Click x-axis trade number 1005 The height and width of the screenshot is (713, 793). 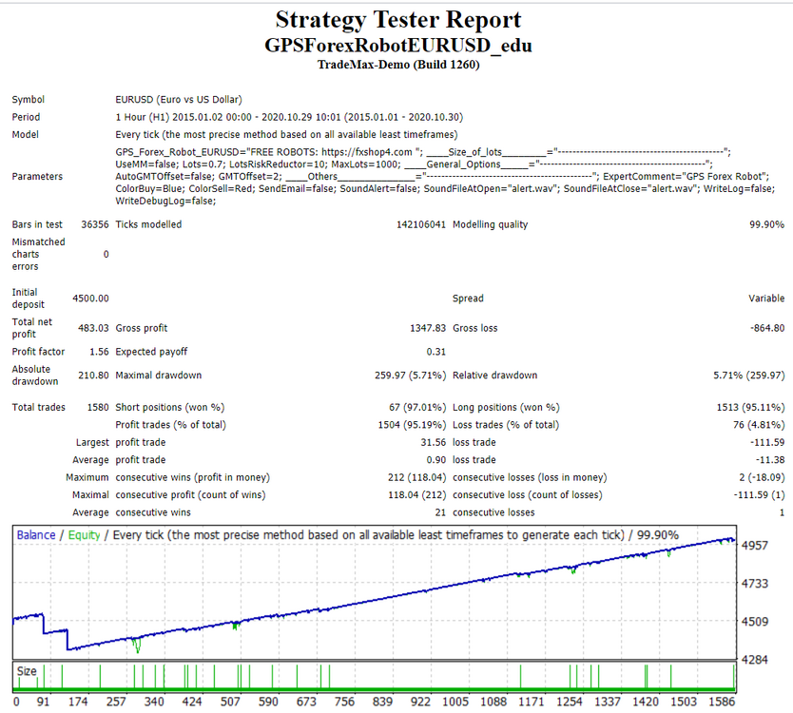click(x=455, y=702)
